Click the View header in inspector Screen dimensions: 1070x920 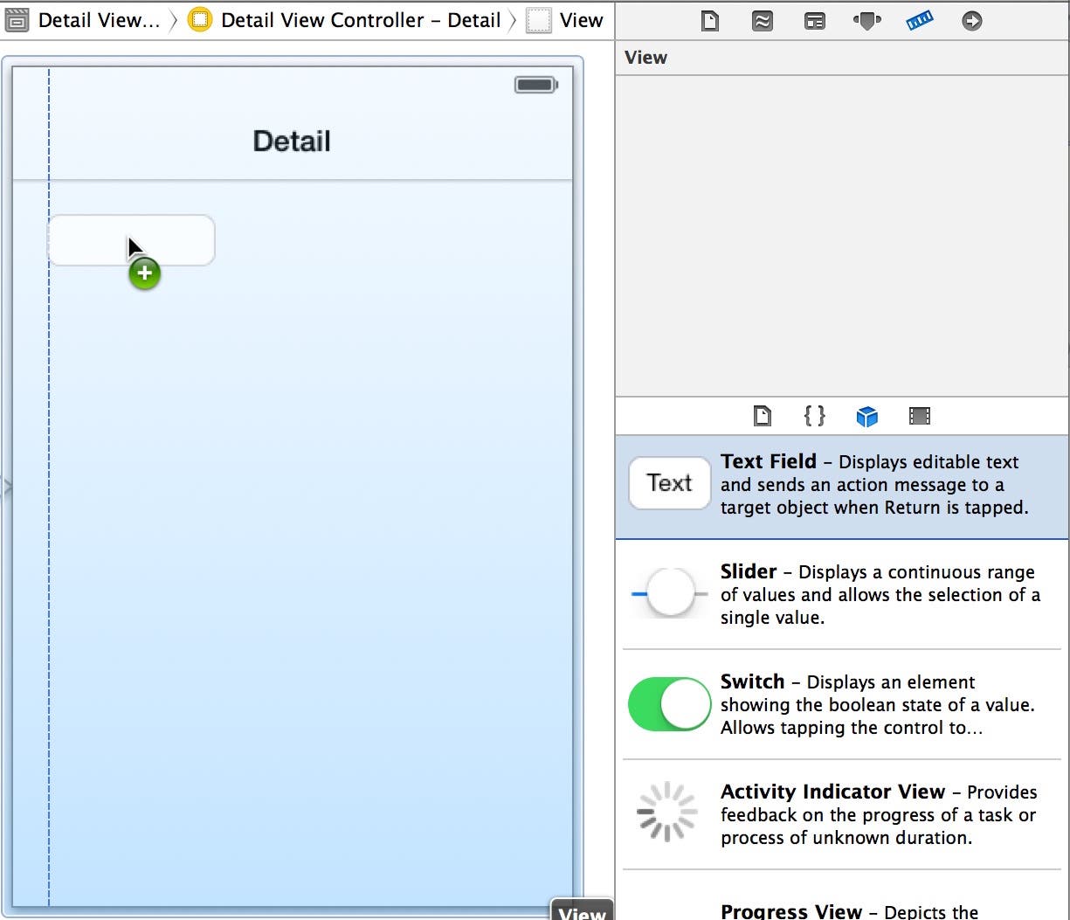pyautogui.click(x=645, y=58)
